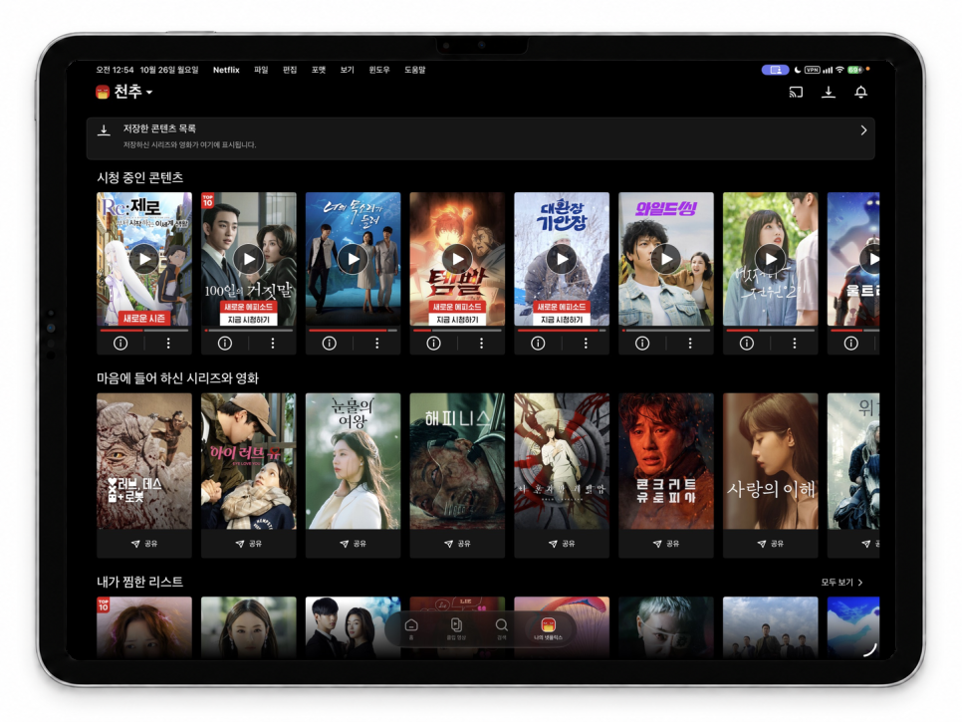962x722 pixels.
Task: Open the info icon under 와일드씽
Action: [642, 344]
